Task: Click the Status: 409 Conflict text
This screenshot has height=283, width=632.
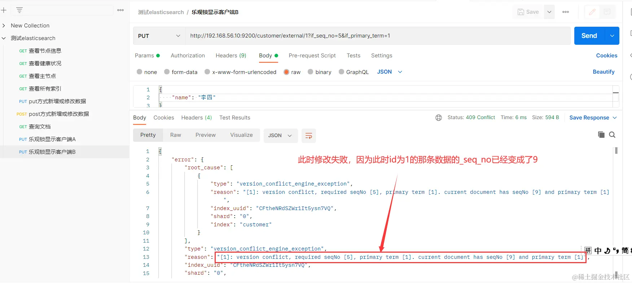Action: pos(471,118)
